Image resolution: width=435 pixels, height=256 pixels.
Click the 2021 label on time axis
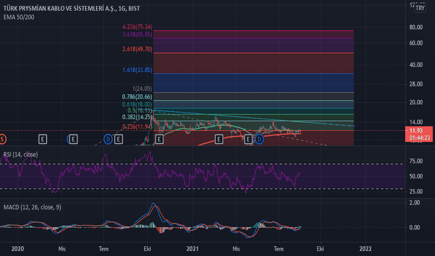tap(192, 249)
